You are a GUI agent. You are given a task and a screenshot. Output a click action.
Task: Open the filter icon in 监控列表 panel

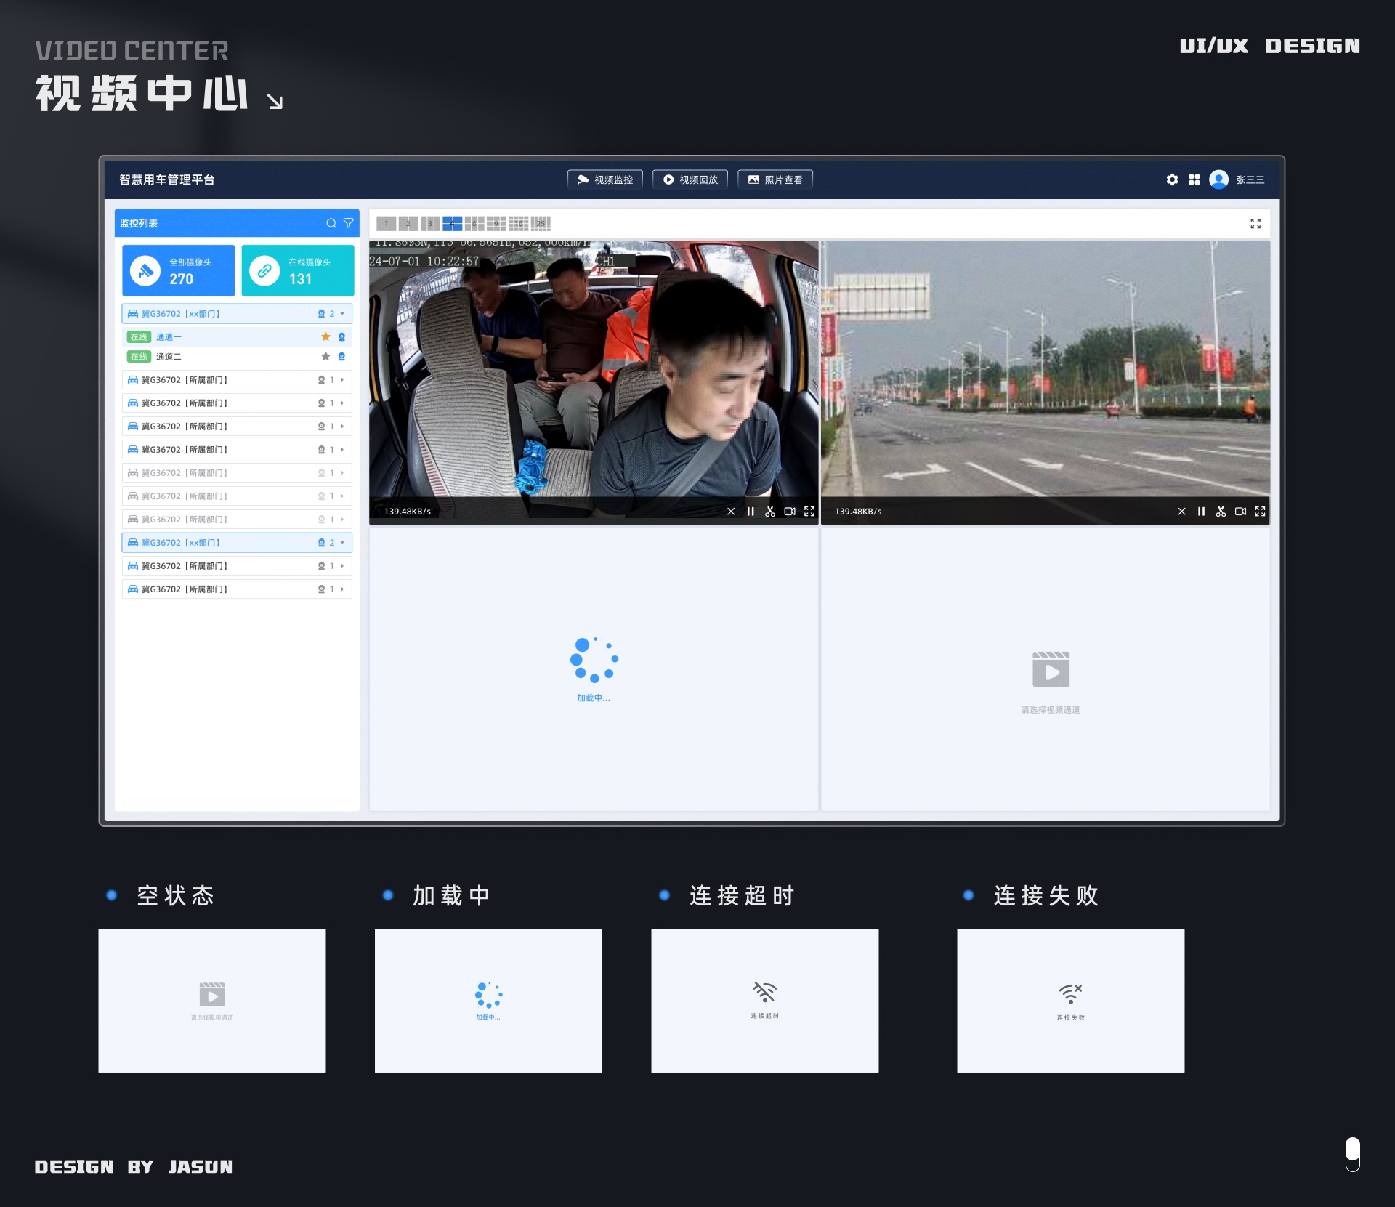click(x=348, y=223)
